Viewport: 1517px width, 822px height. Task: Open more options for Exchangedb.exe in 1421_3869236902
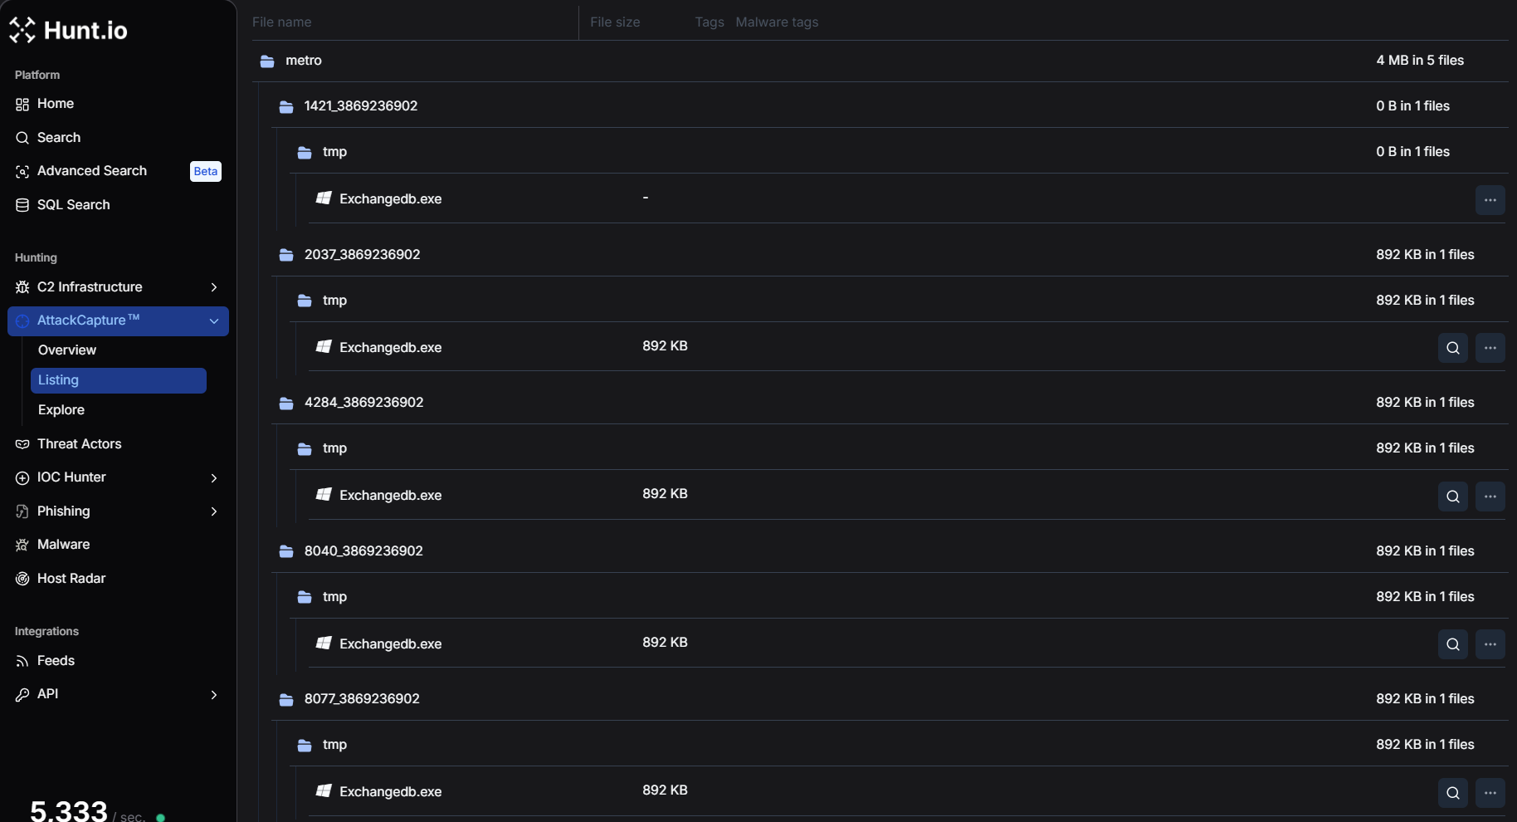pyautogui.click(x=1490, y=200)
